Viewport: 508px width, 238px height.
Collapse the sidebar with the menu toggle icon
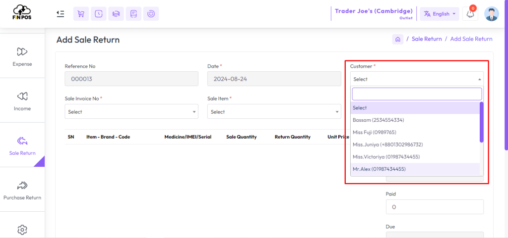[x=60, y=13]
